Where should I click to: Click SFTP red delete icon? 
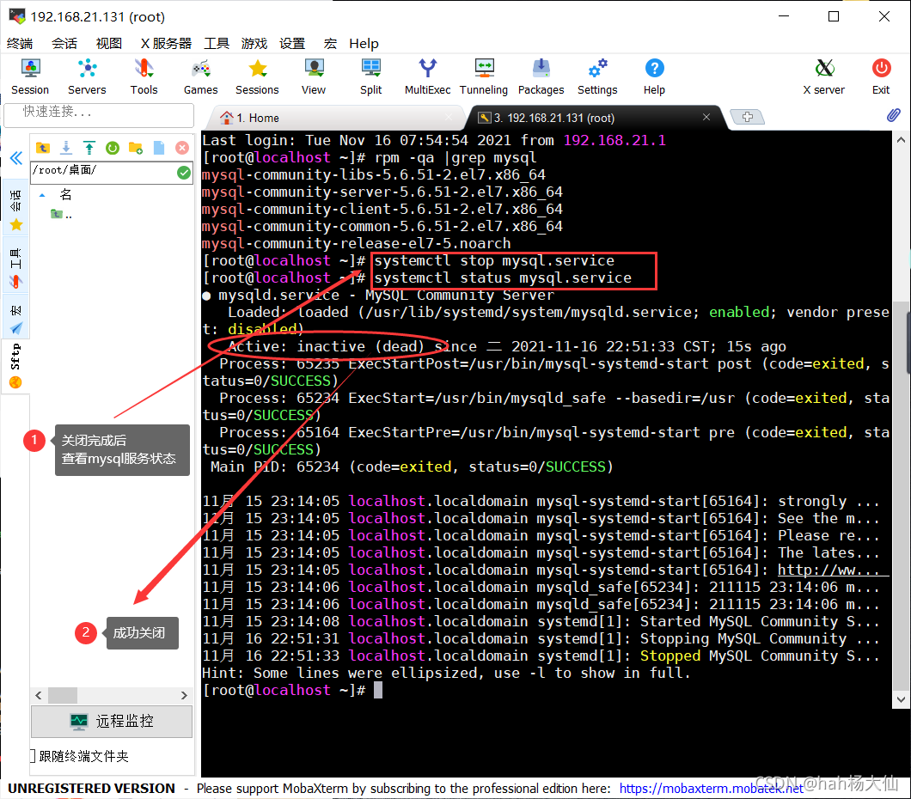[182, 148]
